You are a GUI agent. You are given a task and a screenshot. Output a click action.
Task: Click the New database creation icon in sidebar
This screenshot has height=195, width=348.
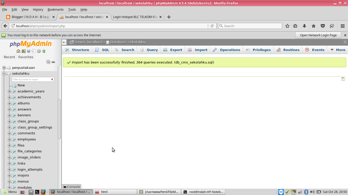coord(14,85)
